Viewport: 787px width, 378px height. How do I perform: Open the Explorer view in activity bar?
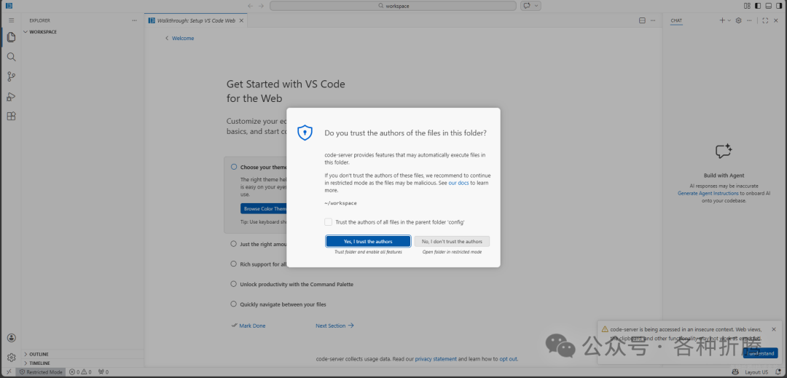pyautogui.click(x=10, y=38)
